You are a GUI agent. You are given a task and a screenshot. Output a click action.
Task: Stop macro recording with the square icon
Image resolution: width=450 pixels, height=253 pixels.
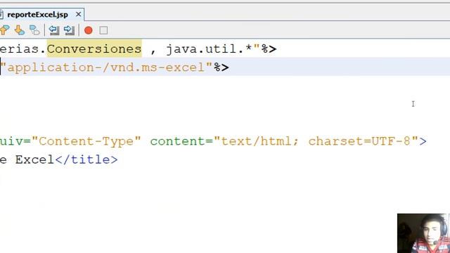[x=103, y=30]
